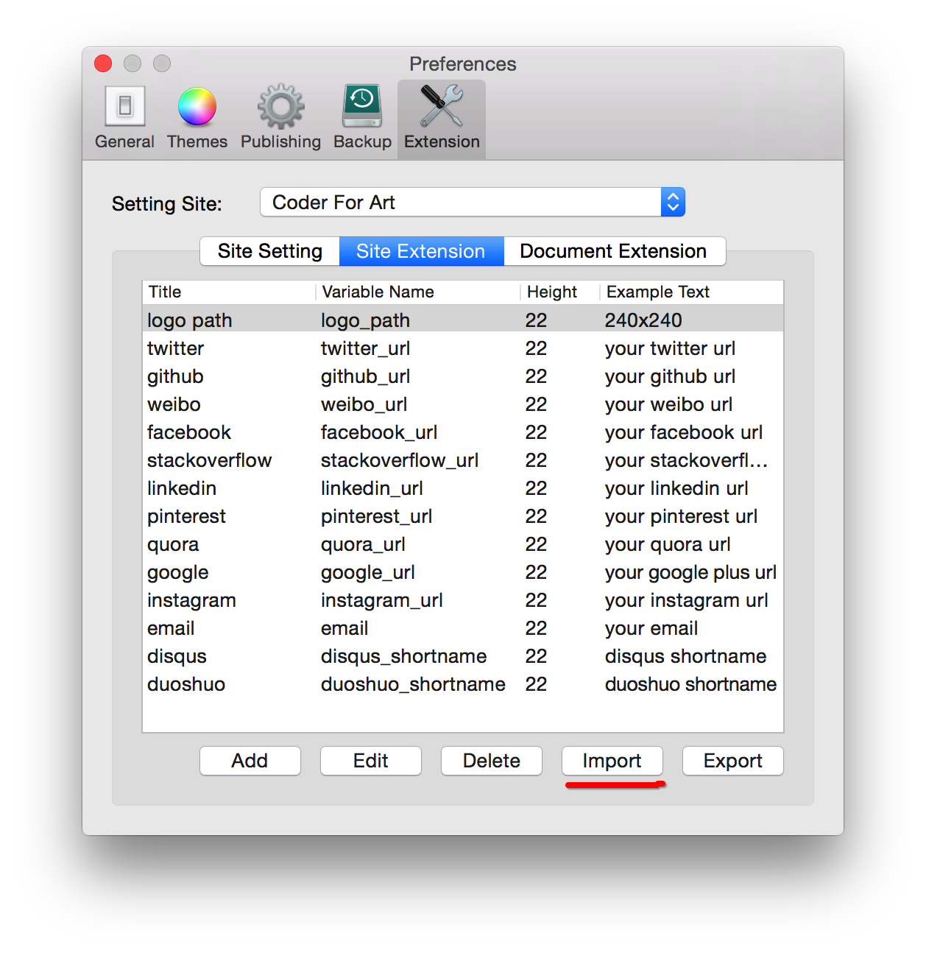Click the 'weibo_url' variable name cell

[x=364, y=404]
